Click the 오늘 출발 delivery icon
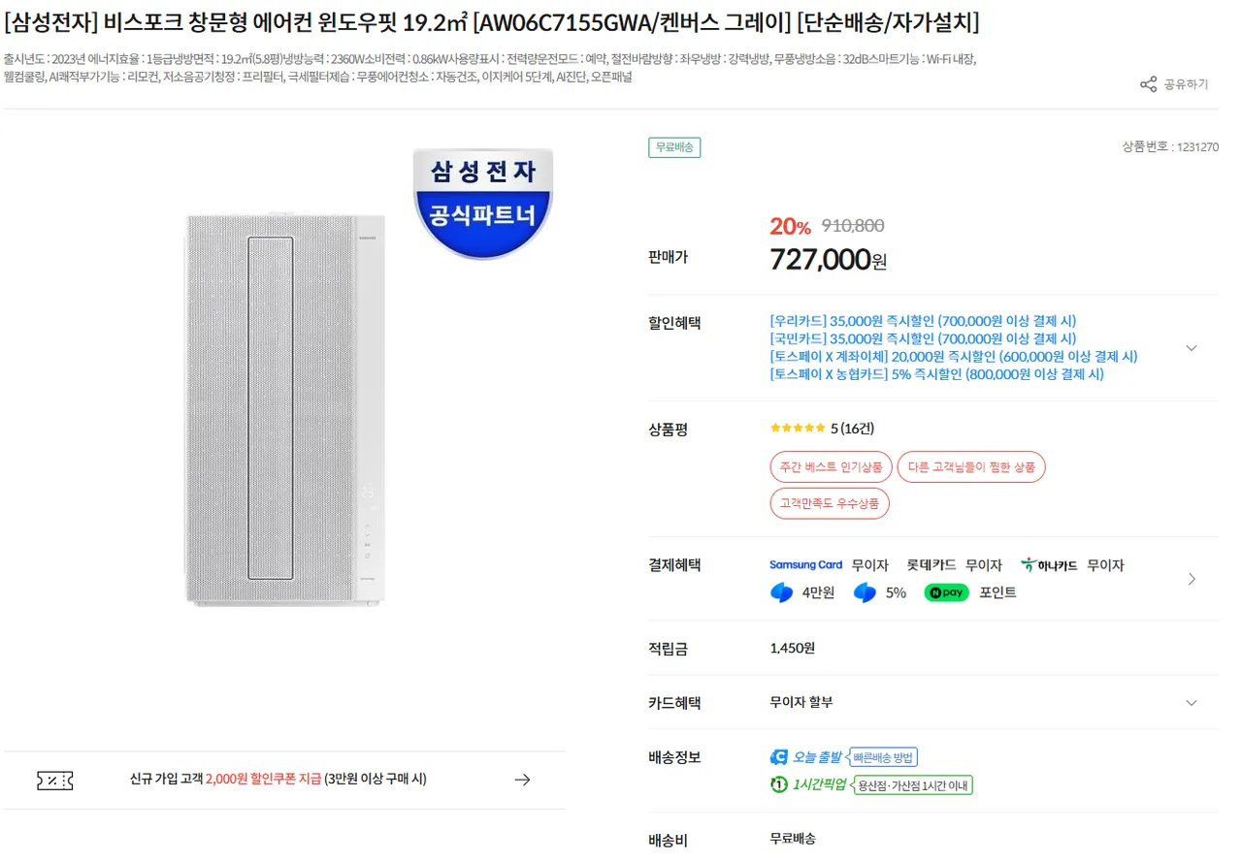The image size is (1242, 862). (x=778, y=757)
